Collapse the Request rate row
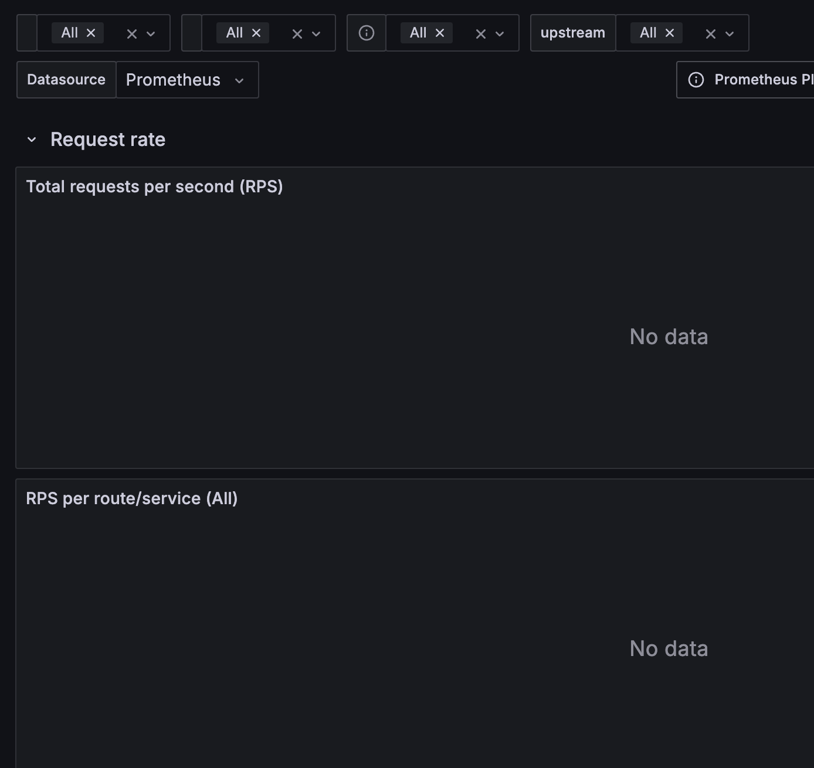 [x=32, y=140]
